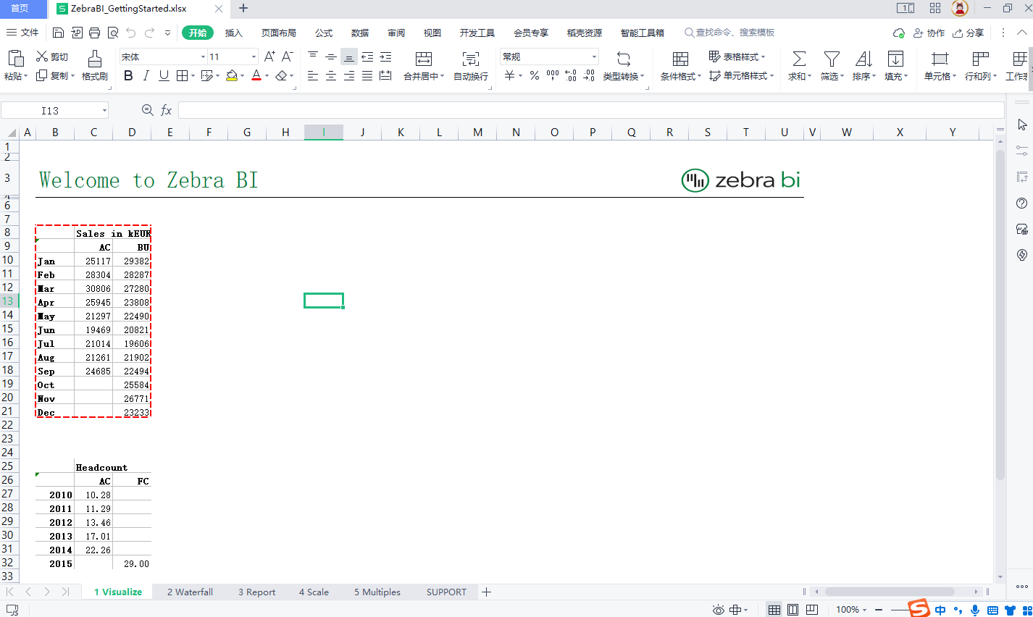The height and width of the screenshot is (617, 1033).
Task: Switch to the 2 Waterfall sheet tab
Action: point(190,592)
